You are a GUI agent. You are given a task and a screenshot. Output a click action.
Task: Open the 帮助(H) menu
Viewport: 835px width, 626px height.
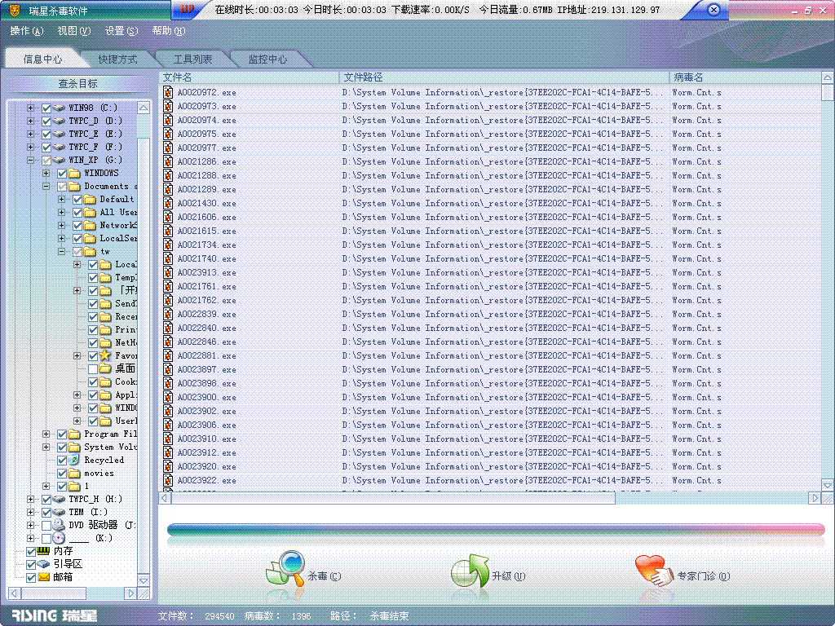point(169,31)
